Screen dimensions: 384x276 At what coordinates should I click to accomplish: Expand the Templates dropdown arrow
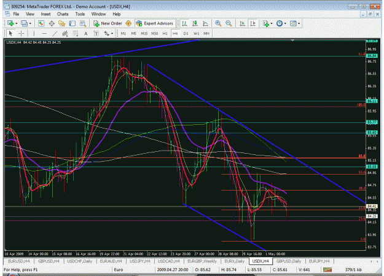[299, 23]
